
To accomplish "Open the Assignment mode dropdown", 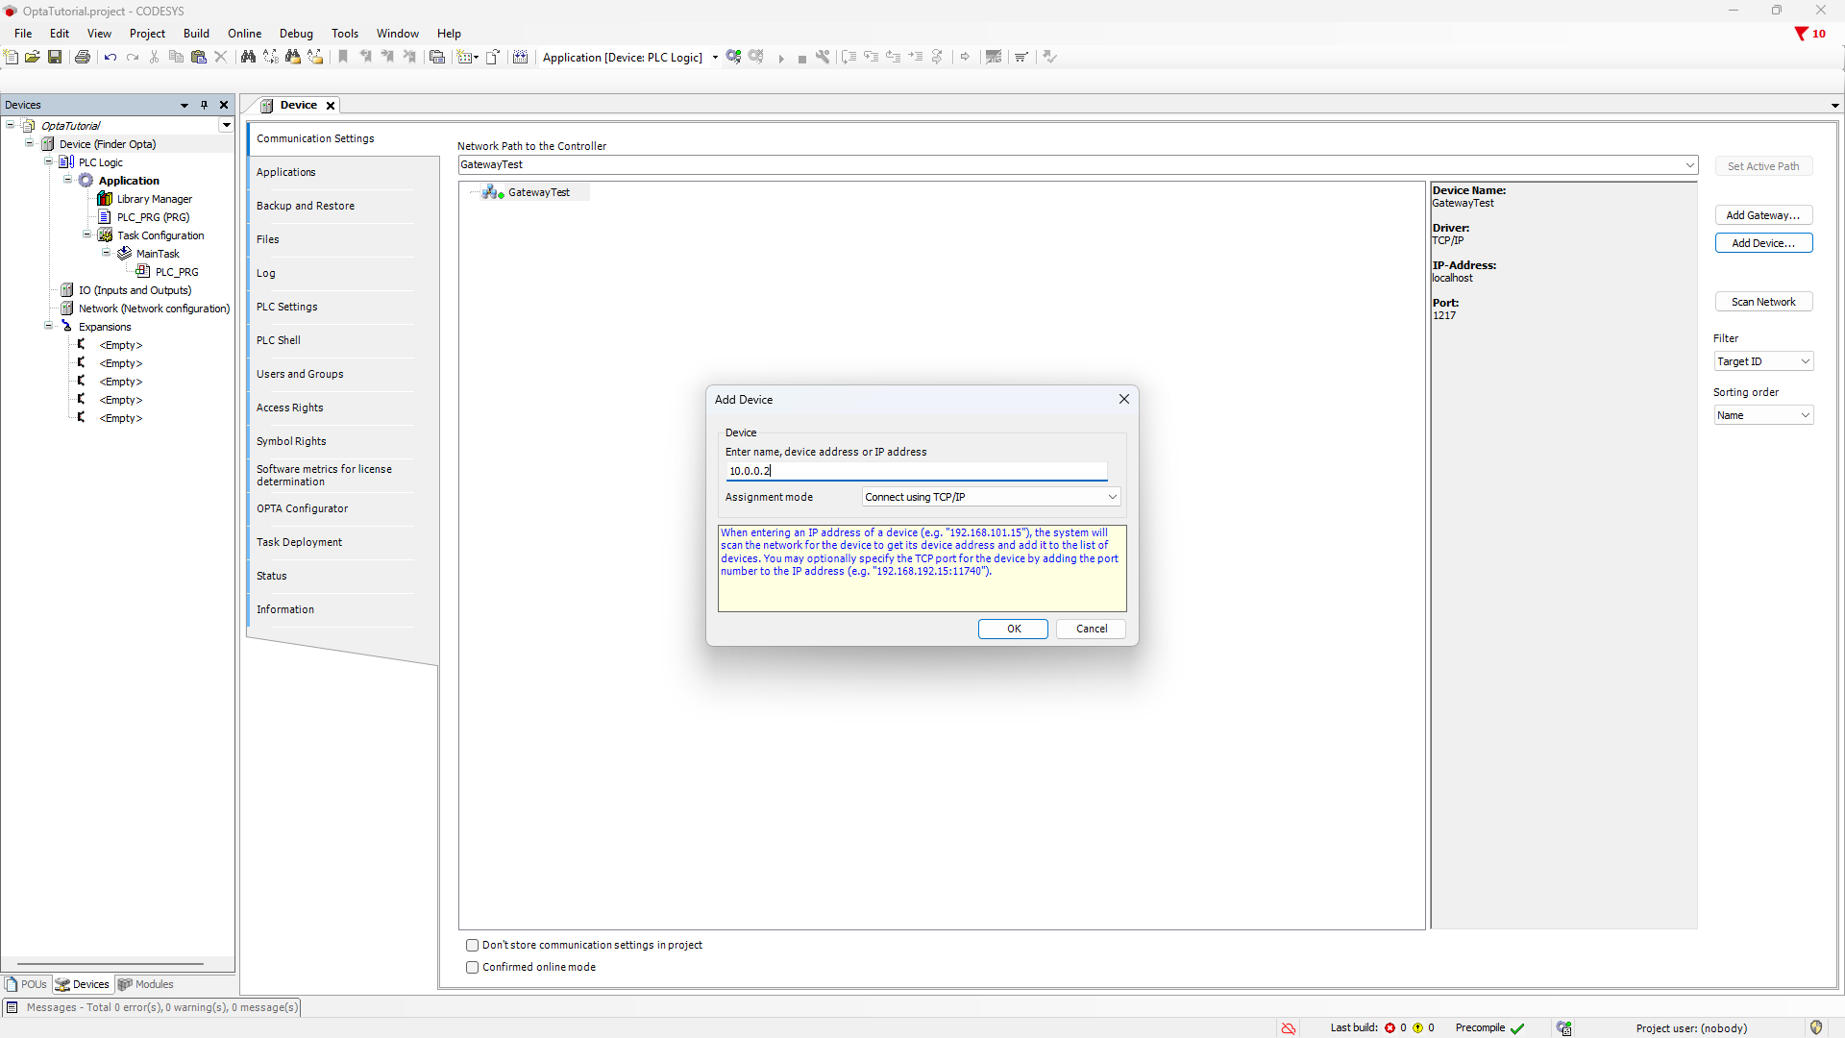I will click(991, 497).
